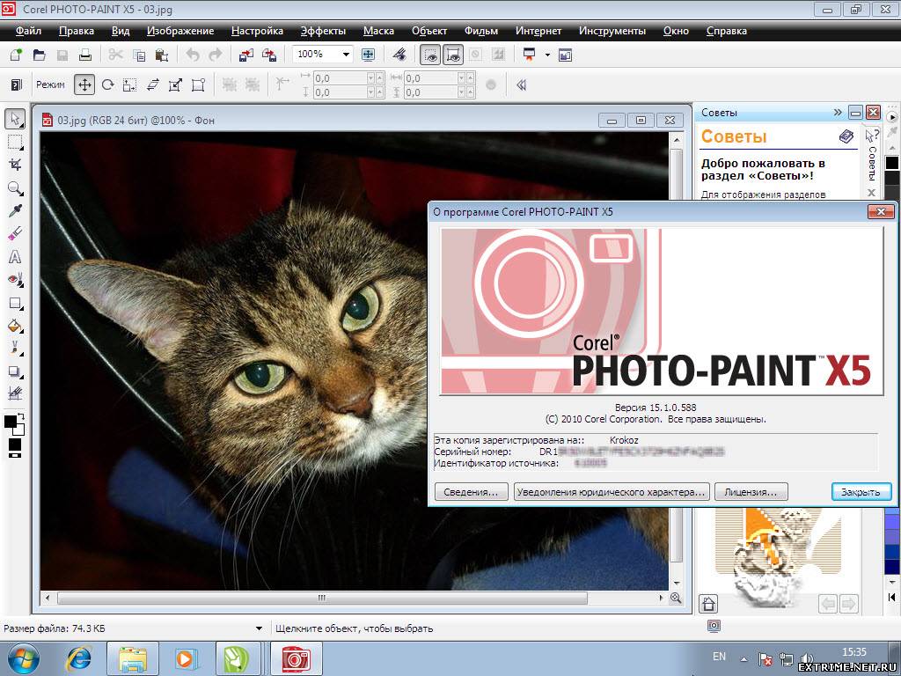Screen dimensions: 901x676
Task: Click the Print icon in toolbar
Action: click(85, 55)
